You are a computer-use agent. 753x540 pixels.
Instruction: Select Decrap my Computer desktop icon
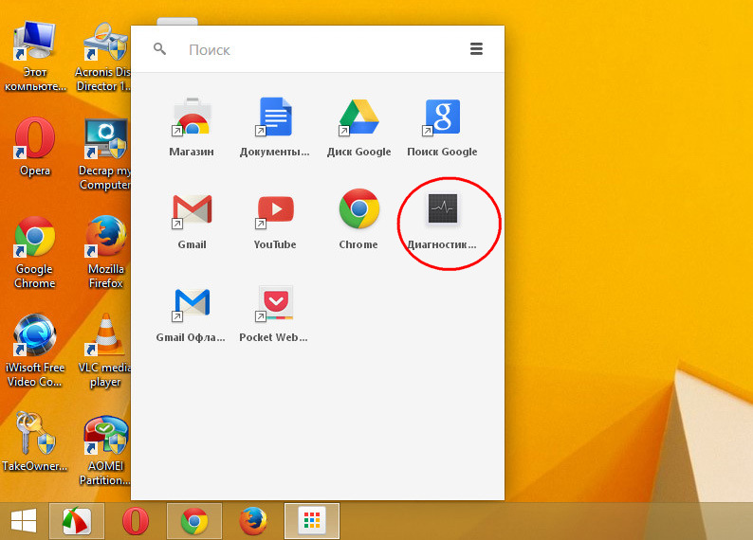click(x=104, y=153)
